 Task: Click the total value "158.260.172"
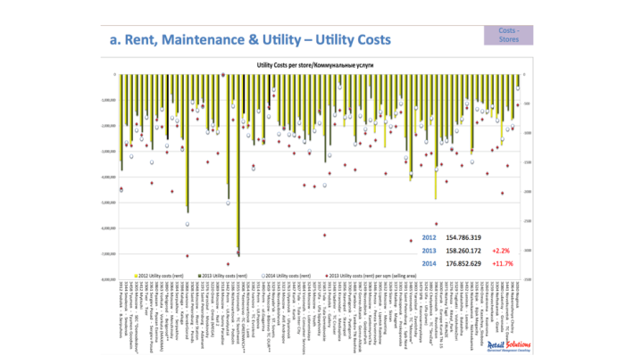coord(463,251)
